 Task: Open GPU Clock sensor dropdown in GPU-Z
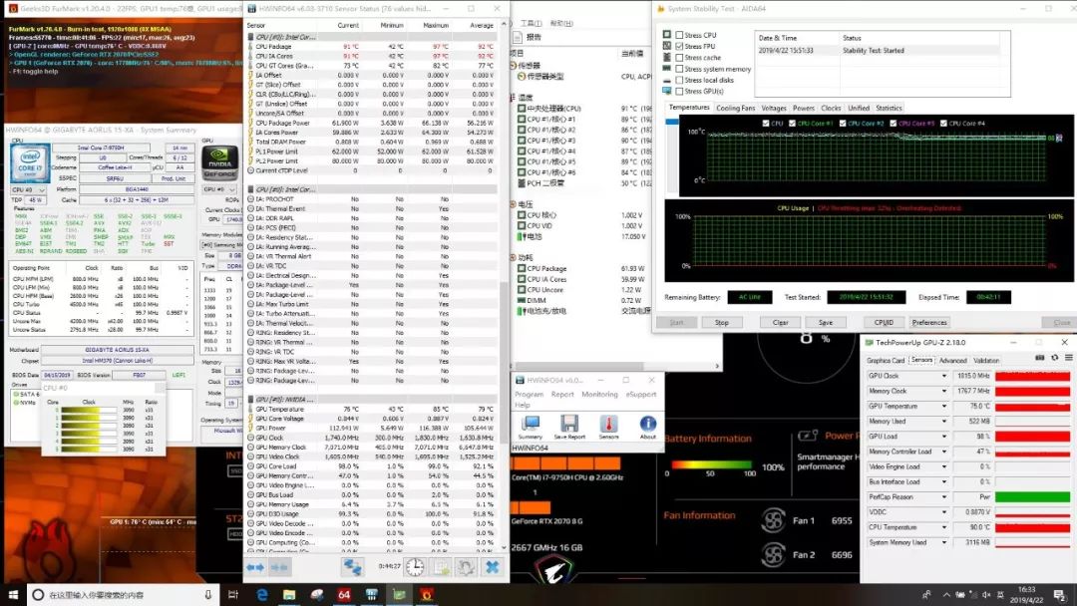click(944, 376)
